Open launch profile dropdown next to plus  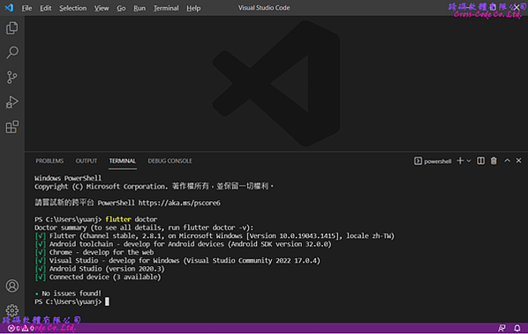469,161
